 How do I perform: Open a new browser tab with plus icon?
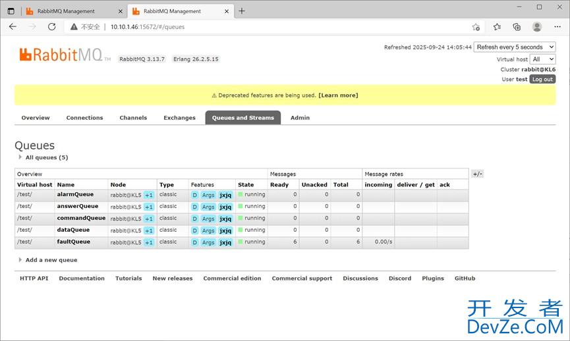pyautogui.click(x=242, y=11)
